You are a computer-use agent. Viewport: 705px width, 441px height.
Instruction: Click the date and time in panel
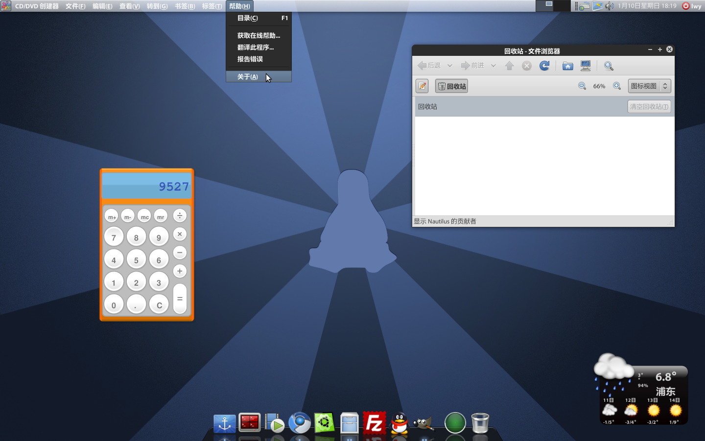pos(647,6)
